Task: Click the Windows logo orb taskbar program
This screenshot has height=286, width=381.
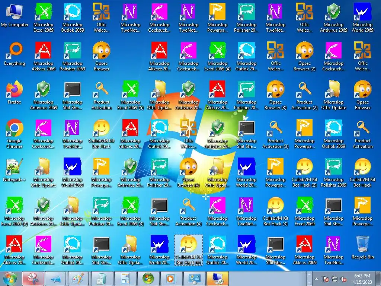Action: point(148,279)
